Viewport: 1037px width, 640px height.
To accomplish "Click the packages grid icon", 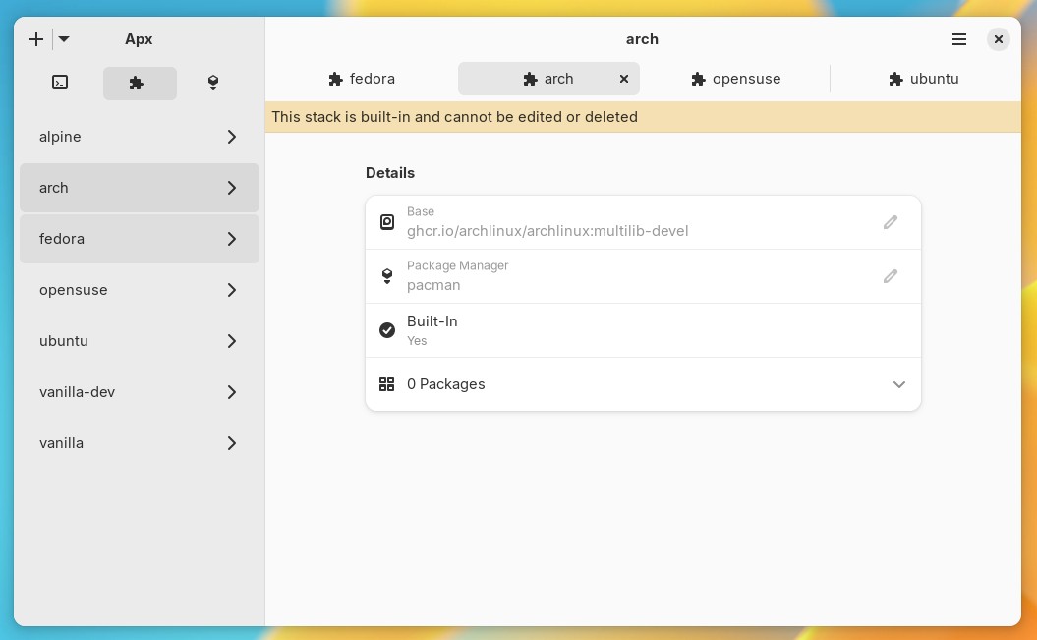I will coord(387,384).
